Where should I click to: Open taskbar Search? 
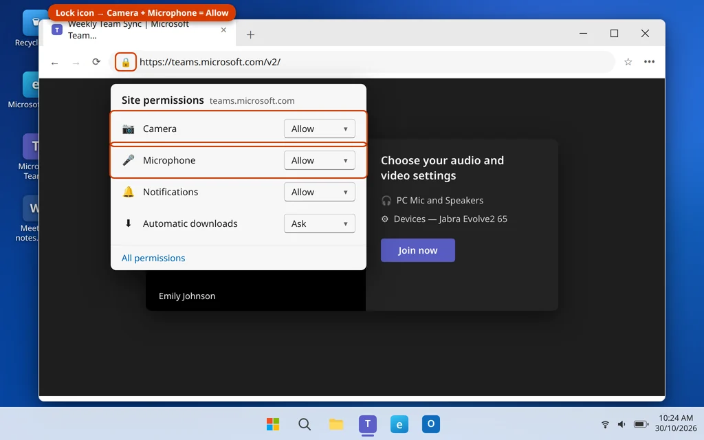[x=305, y=423]
